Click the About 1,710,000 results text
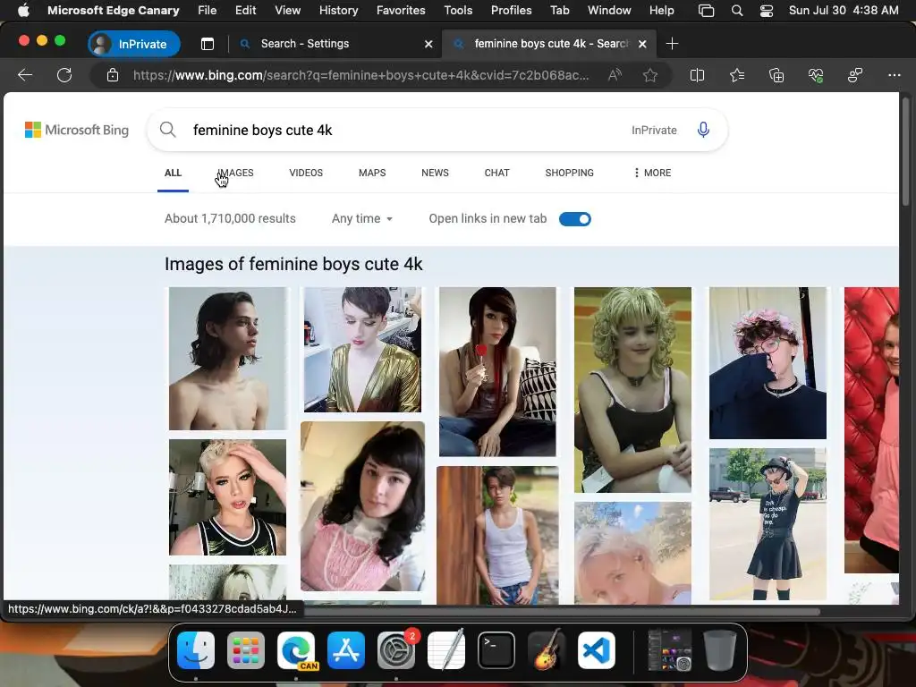The height and width of the screenshot is (687, 916). (x=230, y=218)
